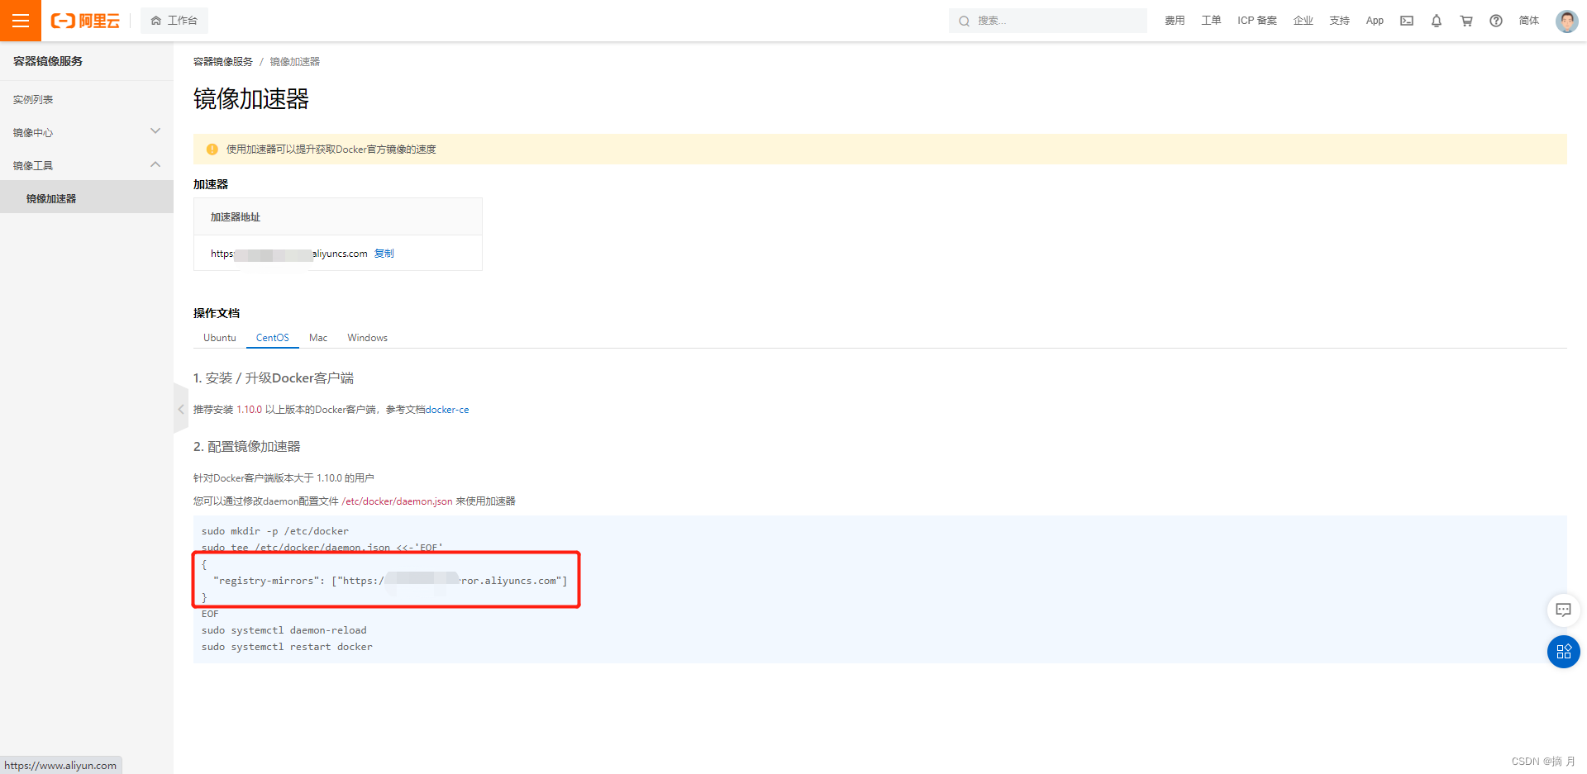
Task: Switch to the CentOS tab
Action: [x=273, y=338]
